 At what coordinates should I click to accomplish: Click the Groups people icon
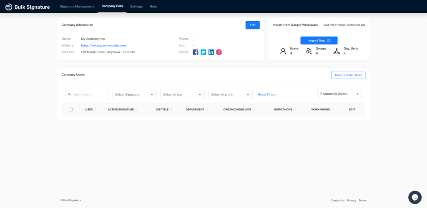click(x=309, y=51)
